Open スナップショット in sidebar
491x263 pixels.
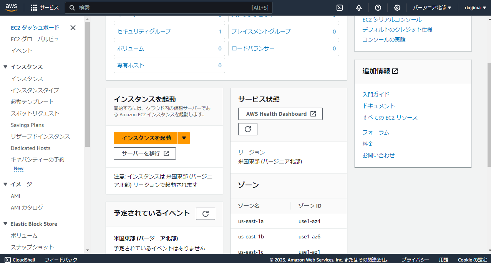(32, 247)
